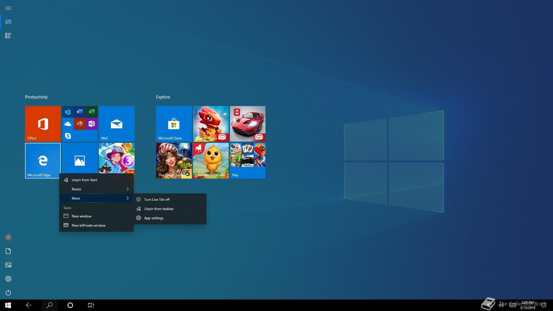Image resolution: width=553 pixels, height=311 pixels.
Task: Open the Dragon Mania game tile
Action: click(211, 124)
